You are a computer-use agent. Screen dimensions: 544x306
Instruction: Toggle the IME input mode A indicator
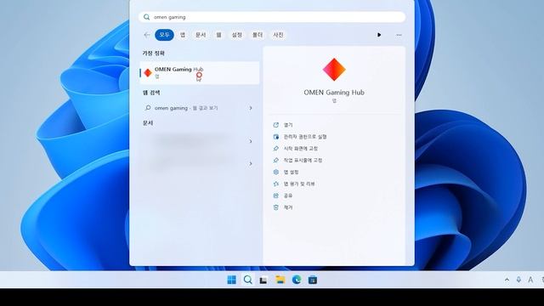pos(530,280)
